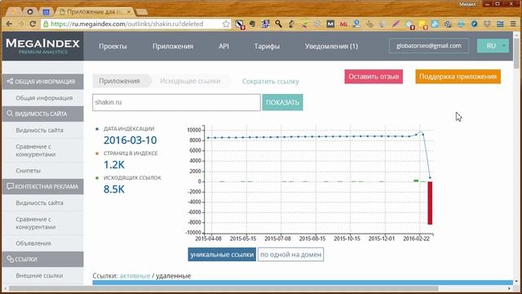This screenshot has width=522, height=294.
Task: Click the 2016-03-10 indexing date value
Action: point(130,140)
